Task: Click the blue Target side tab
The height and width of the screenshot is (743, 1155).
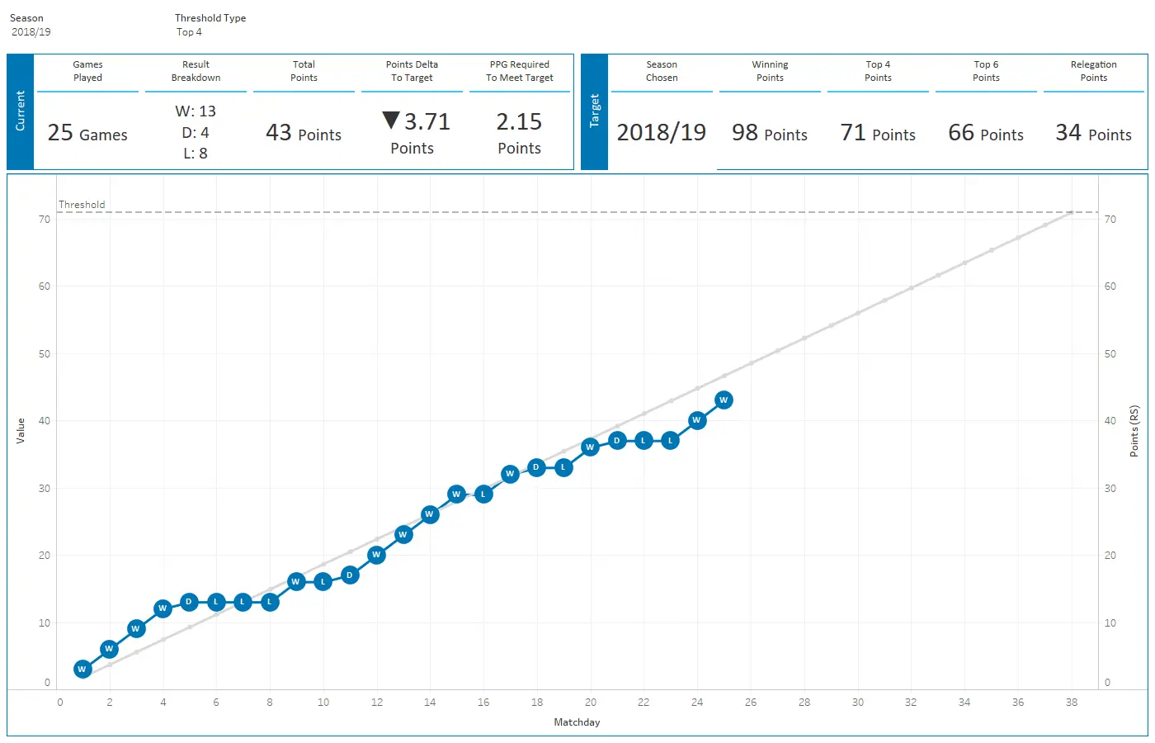Action: (595, 112)
